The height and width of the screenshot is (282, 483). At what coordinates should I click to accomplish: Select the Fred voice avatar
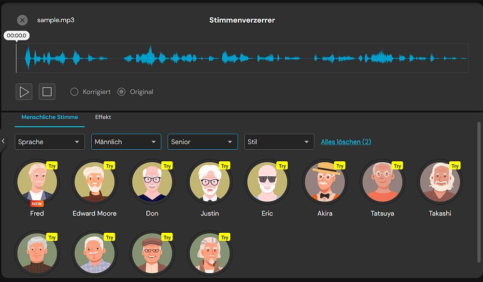37,182
